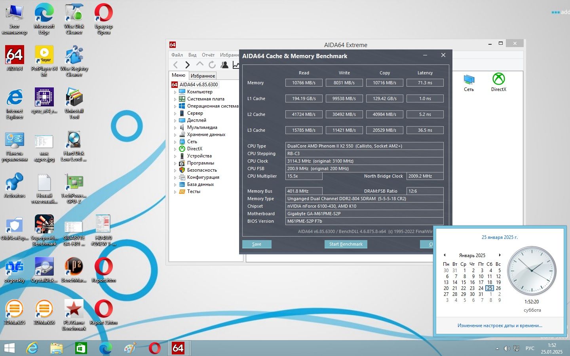Expand the Хранение данных tree node arrow
This screenshot has width=570, height=356.
pos(175,135)
